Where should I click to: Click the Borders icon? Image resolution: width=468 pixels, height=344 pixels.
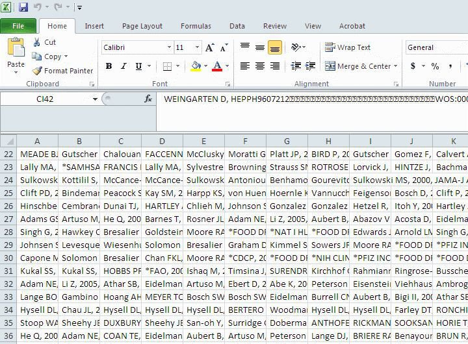[x=167, y=66]
